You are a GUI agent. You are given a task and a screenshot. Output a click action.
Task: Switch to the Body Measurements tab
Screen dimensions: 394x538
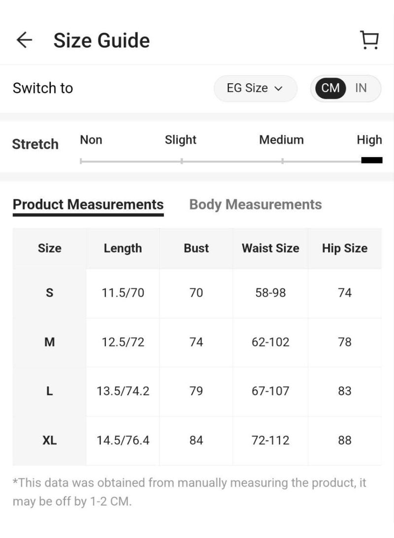click(x=255, y=204)
